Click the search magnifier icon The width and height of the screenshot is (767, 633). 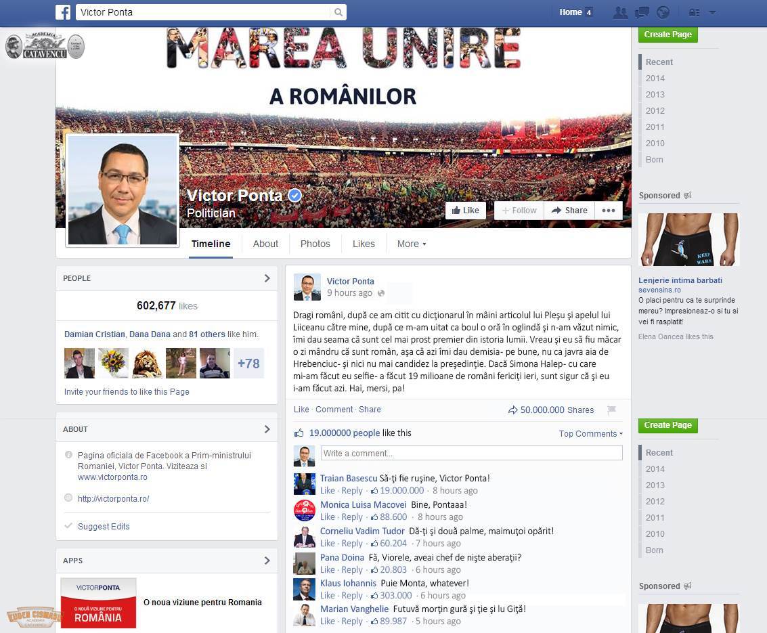338,12
